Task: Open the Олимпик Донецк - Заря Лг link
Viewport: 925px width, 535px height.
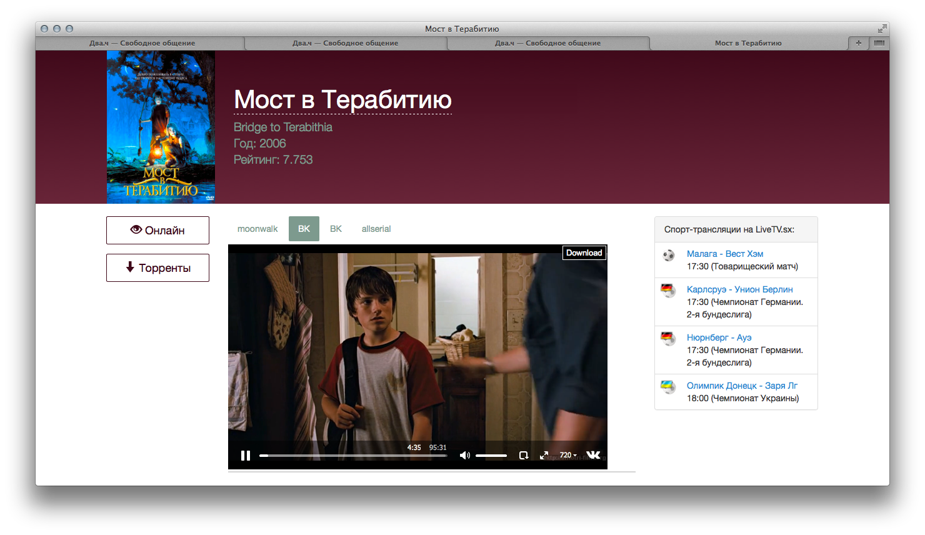Action: point(742,386)
